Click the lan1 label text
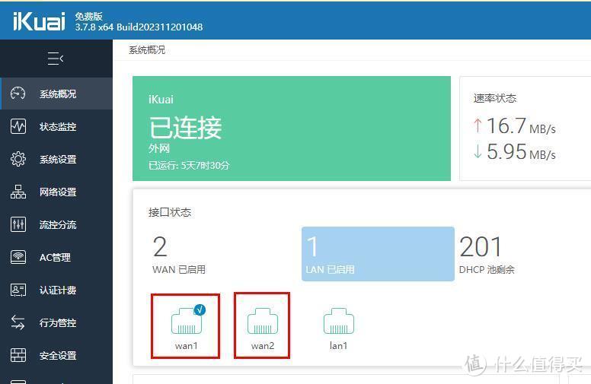The width and height of the screenshot is (591, 384). [x=338, y=345]
